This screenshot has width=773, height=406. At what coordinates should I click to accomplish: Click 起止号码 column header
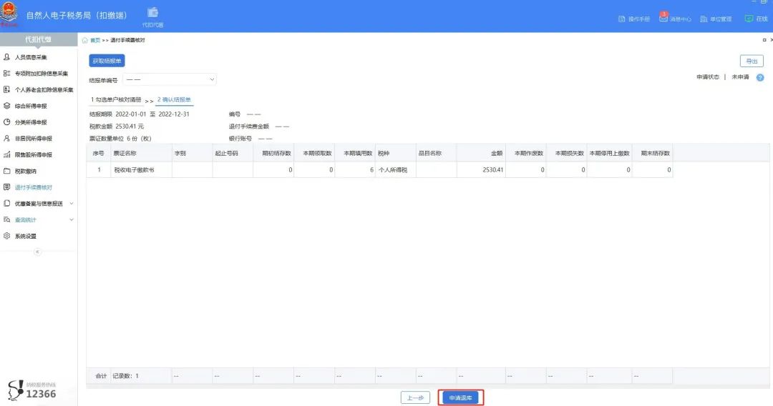point(233,153)
